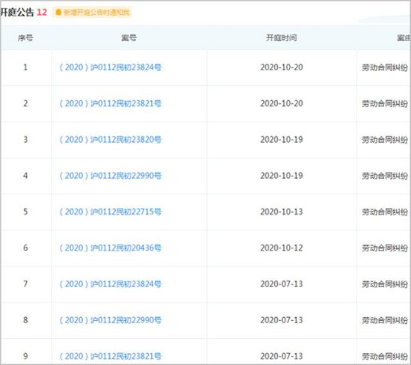Click the orange notification bell icon
This screenshot has height=365, width=411.
point(58,12)
